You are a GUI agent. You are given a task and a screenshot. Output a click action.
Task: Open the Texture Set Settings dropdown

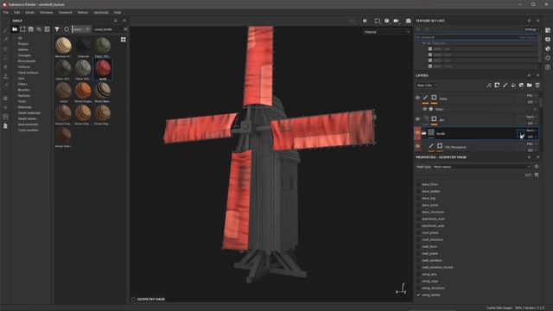[531, 29]
